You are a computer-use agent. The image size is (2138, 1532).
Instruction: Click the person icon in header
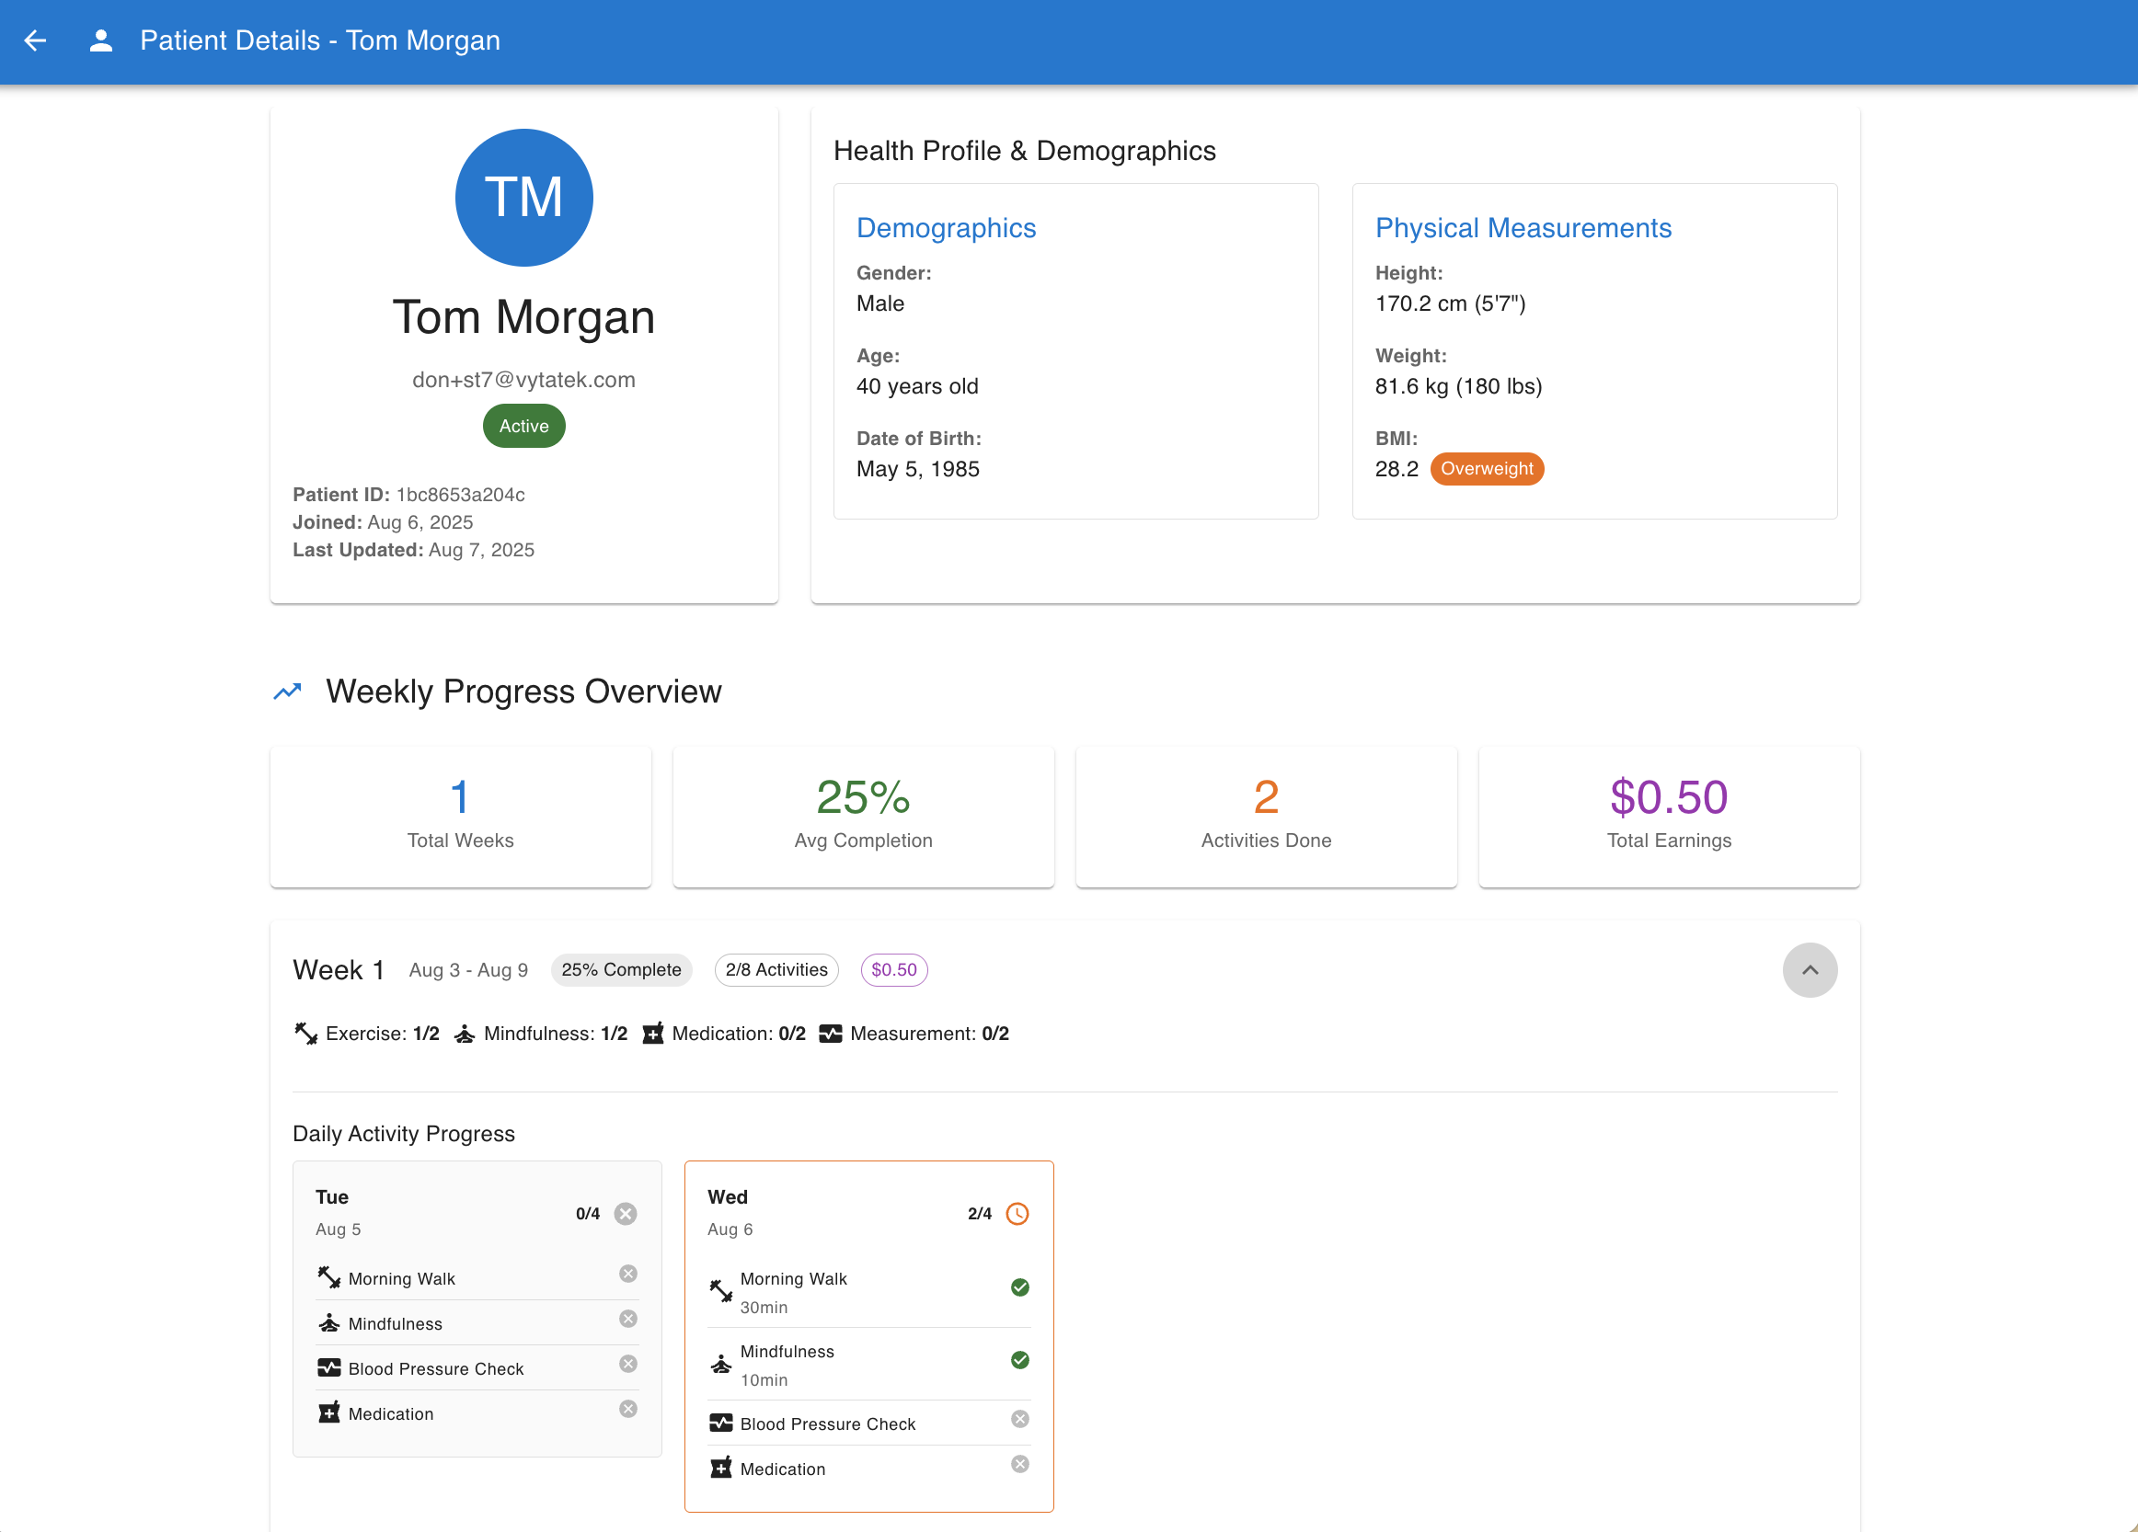101,40
